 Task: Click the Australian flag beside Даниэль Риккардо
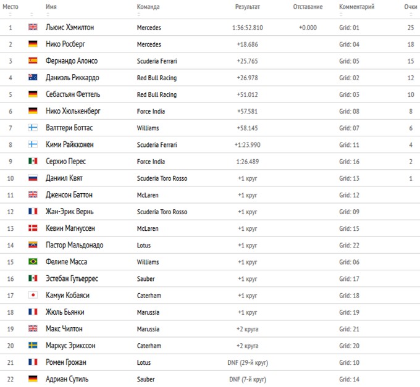pyautogui.click(x=33, y=77)
